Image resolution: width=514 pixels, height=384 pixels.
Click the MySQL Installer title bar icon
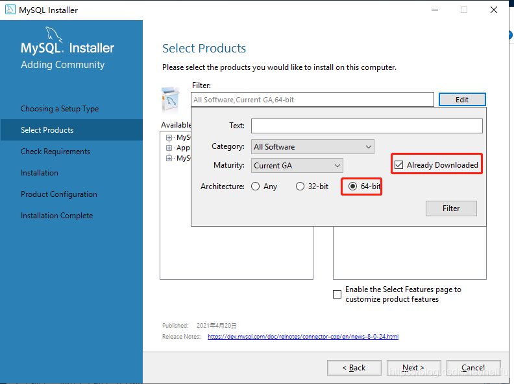10,10
